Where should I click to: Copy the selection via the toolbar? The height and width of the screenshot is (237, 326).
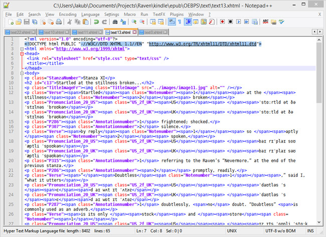[78, 22]
